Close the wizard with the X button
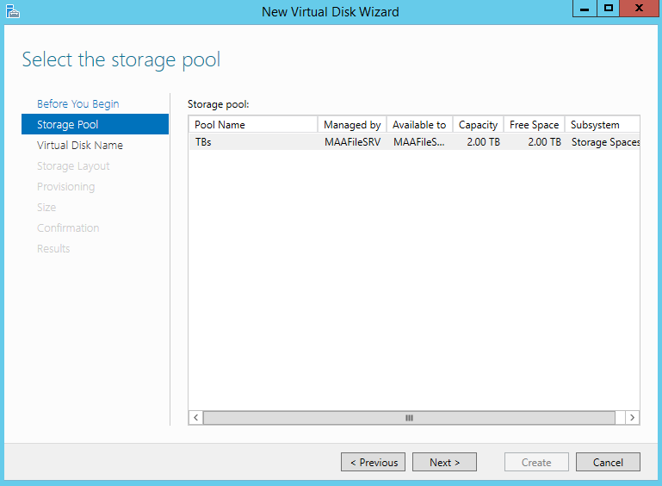 640,9
